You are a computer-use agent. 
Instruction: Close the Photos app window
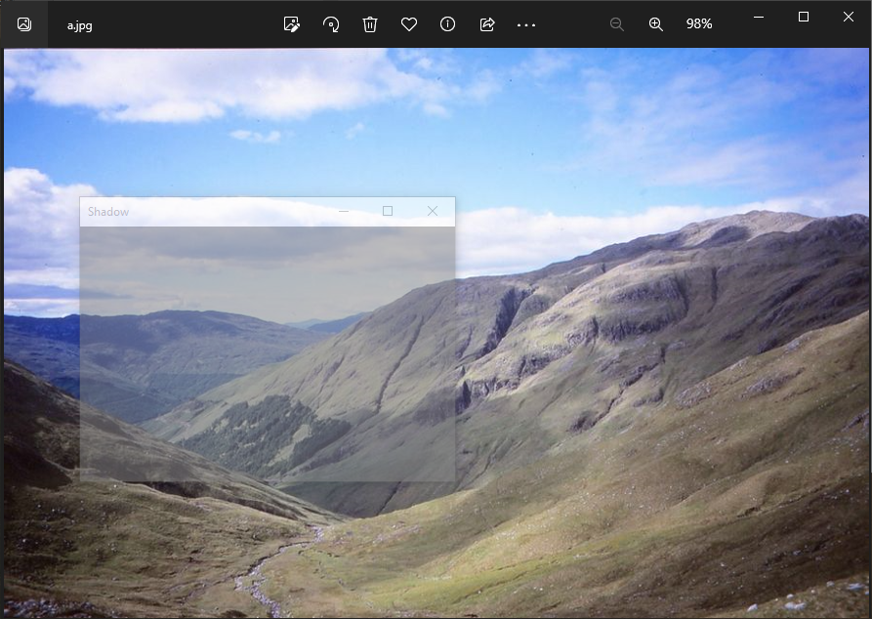click(849, 17)
